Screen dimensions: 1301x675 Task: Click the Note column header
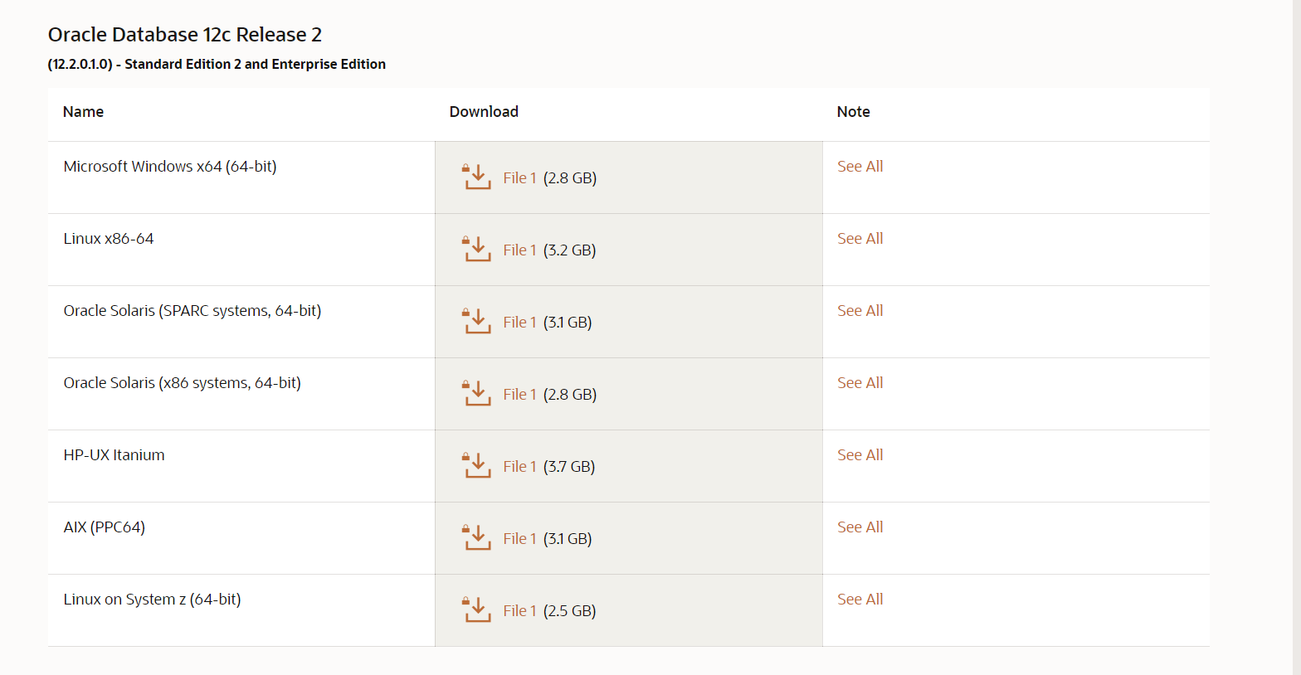coord(853,112)
